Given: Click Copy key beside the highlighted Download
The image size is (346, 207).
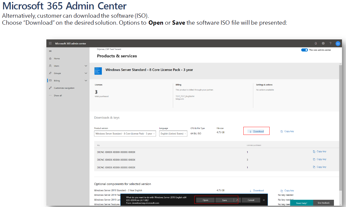Looking at the screenshot, I should (287, 131).
